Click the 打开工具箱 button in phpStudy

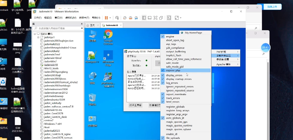(135, 105)
